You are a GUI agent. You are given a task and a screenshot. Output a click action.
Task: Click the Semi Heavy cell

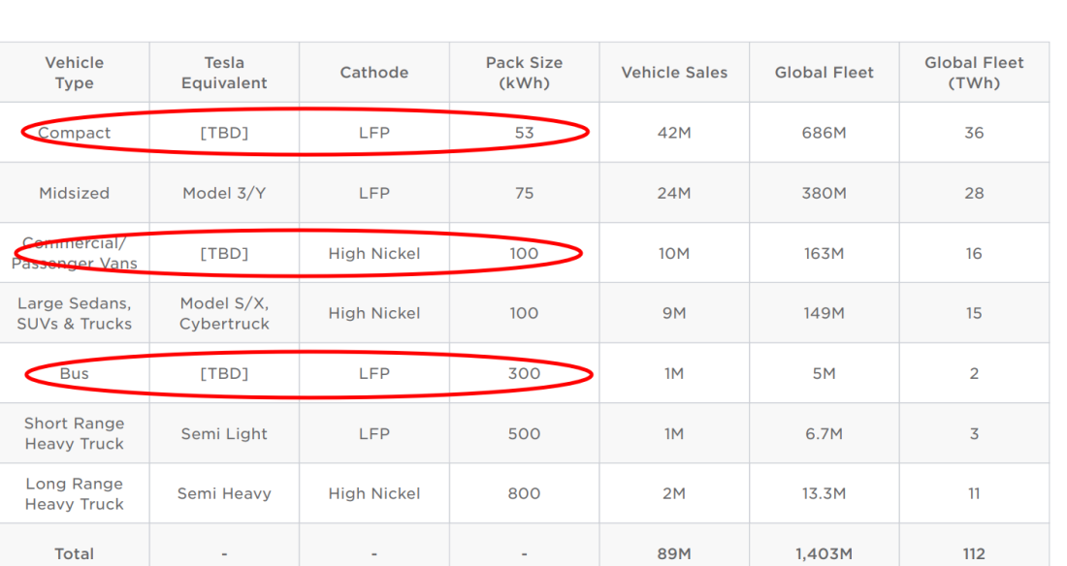click(x=224, y=494)
